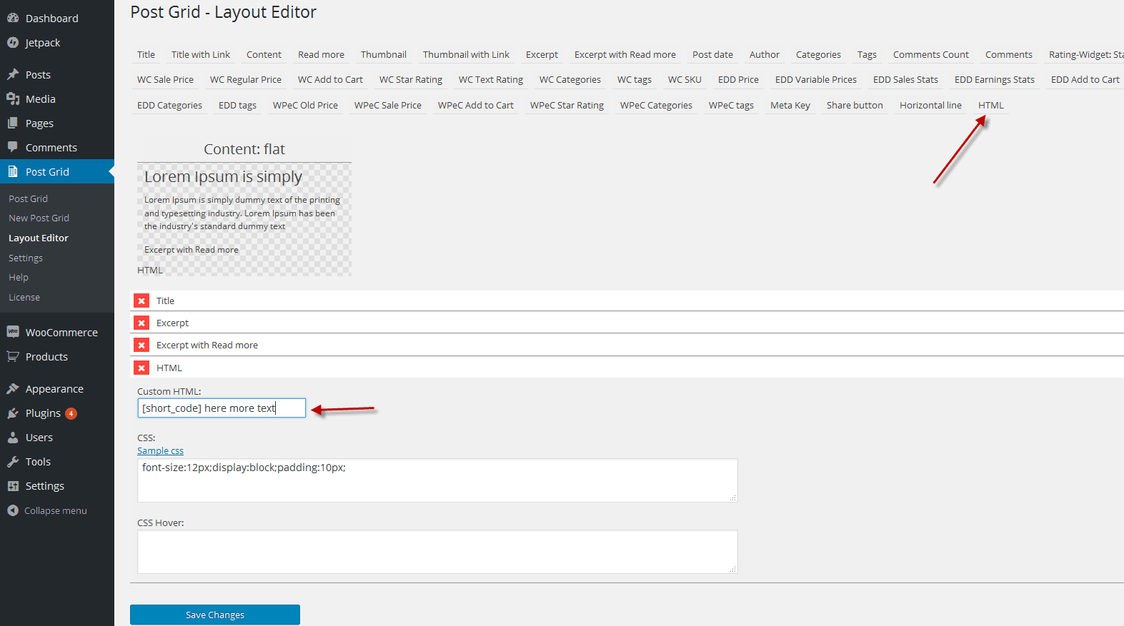Open Post Grid Settings submenu item

(x=26, y=258)
